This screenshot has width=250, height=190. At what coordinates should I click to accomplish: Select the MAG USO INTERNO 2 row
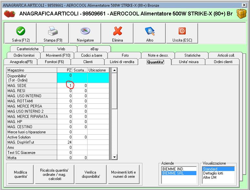[58, 111]
